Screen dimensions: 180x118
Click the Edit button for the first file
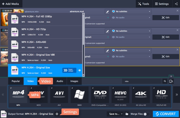[166, 18]
